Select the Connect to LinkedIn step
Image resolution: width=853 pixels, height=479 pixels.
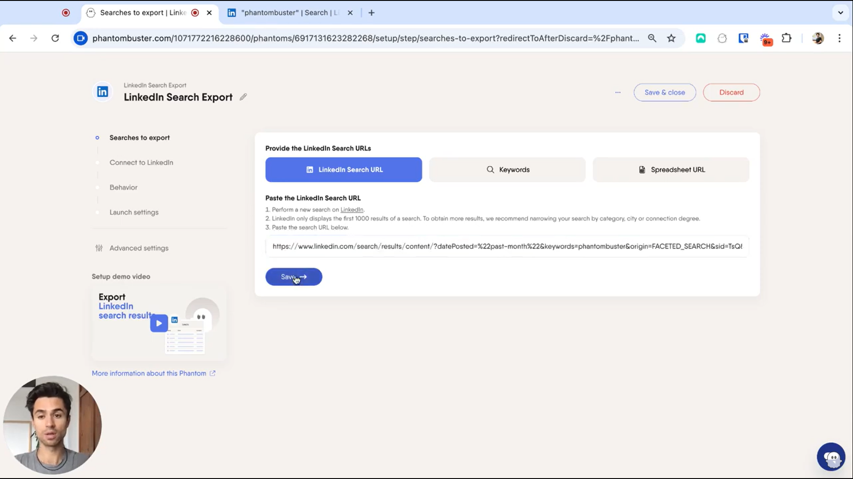141,162
